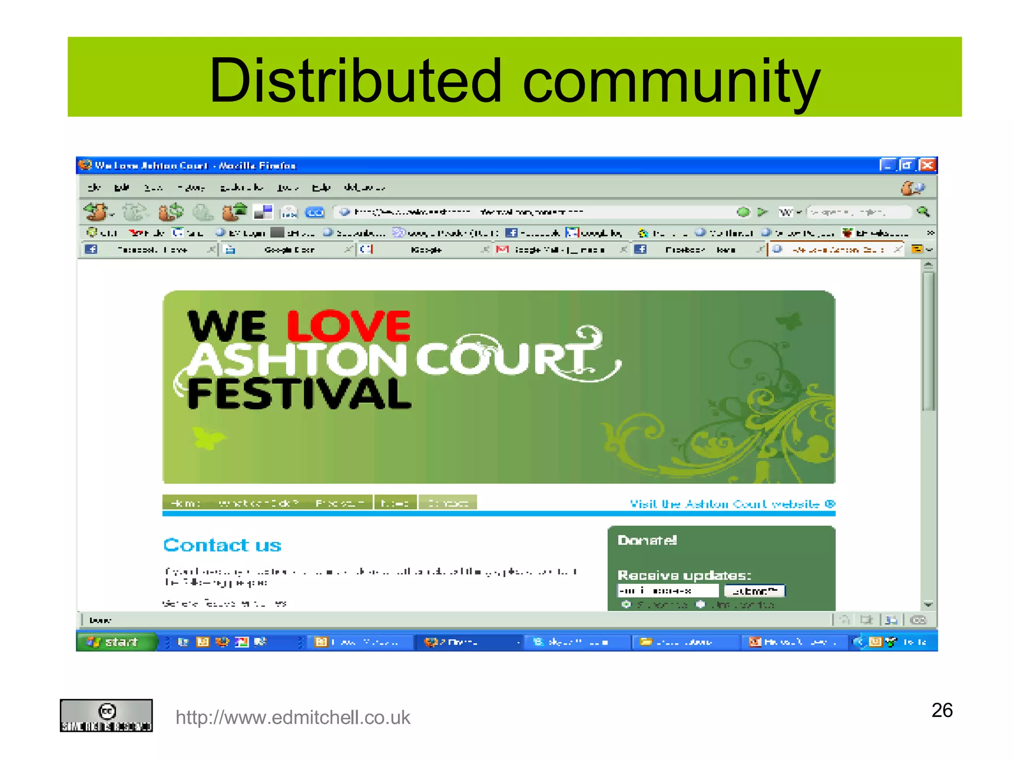This screenshot has width=1014, height=760.
Task: Open the Help menu
Action: coord(321,188)
